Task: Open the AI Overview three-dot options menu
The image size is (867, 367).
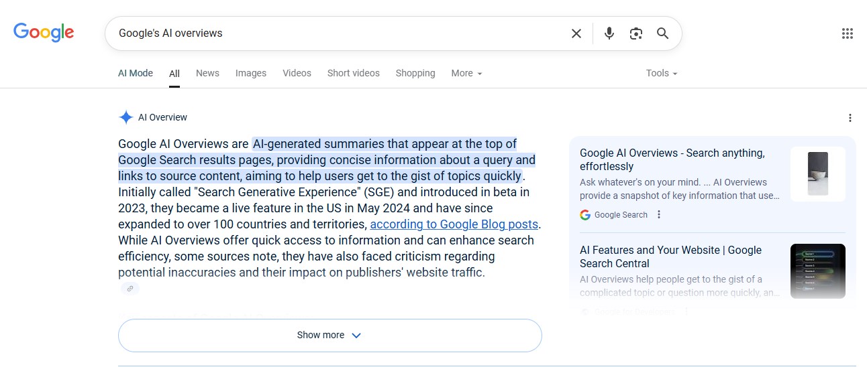Action: tap(850, 118)
